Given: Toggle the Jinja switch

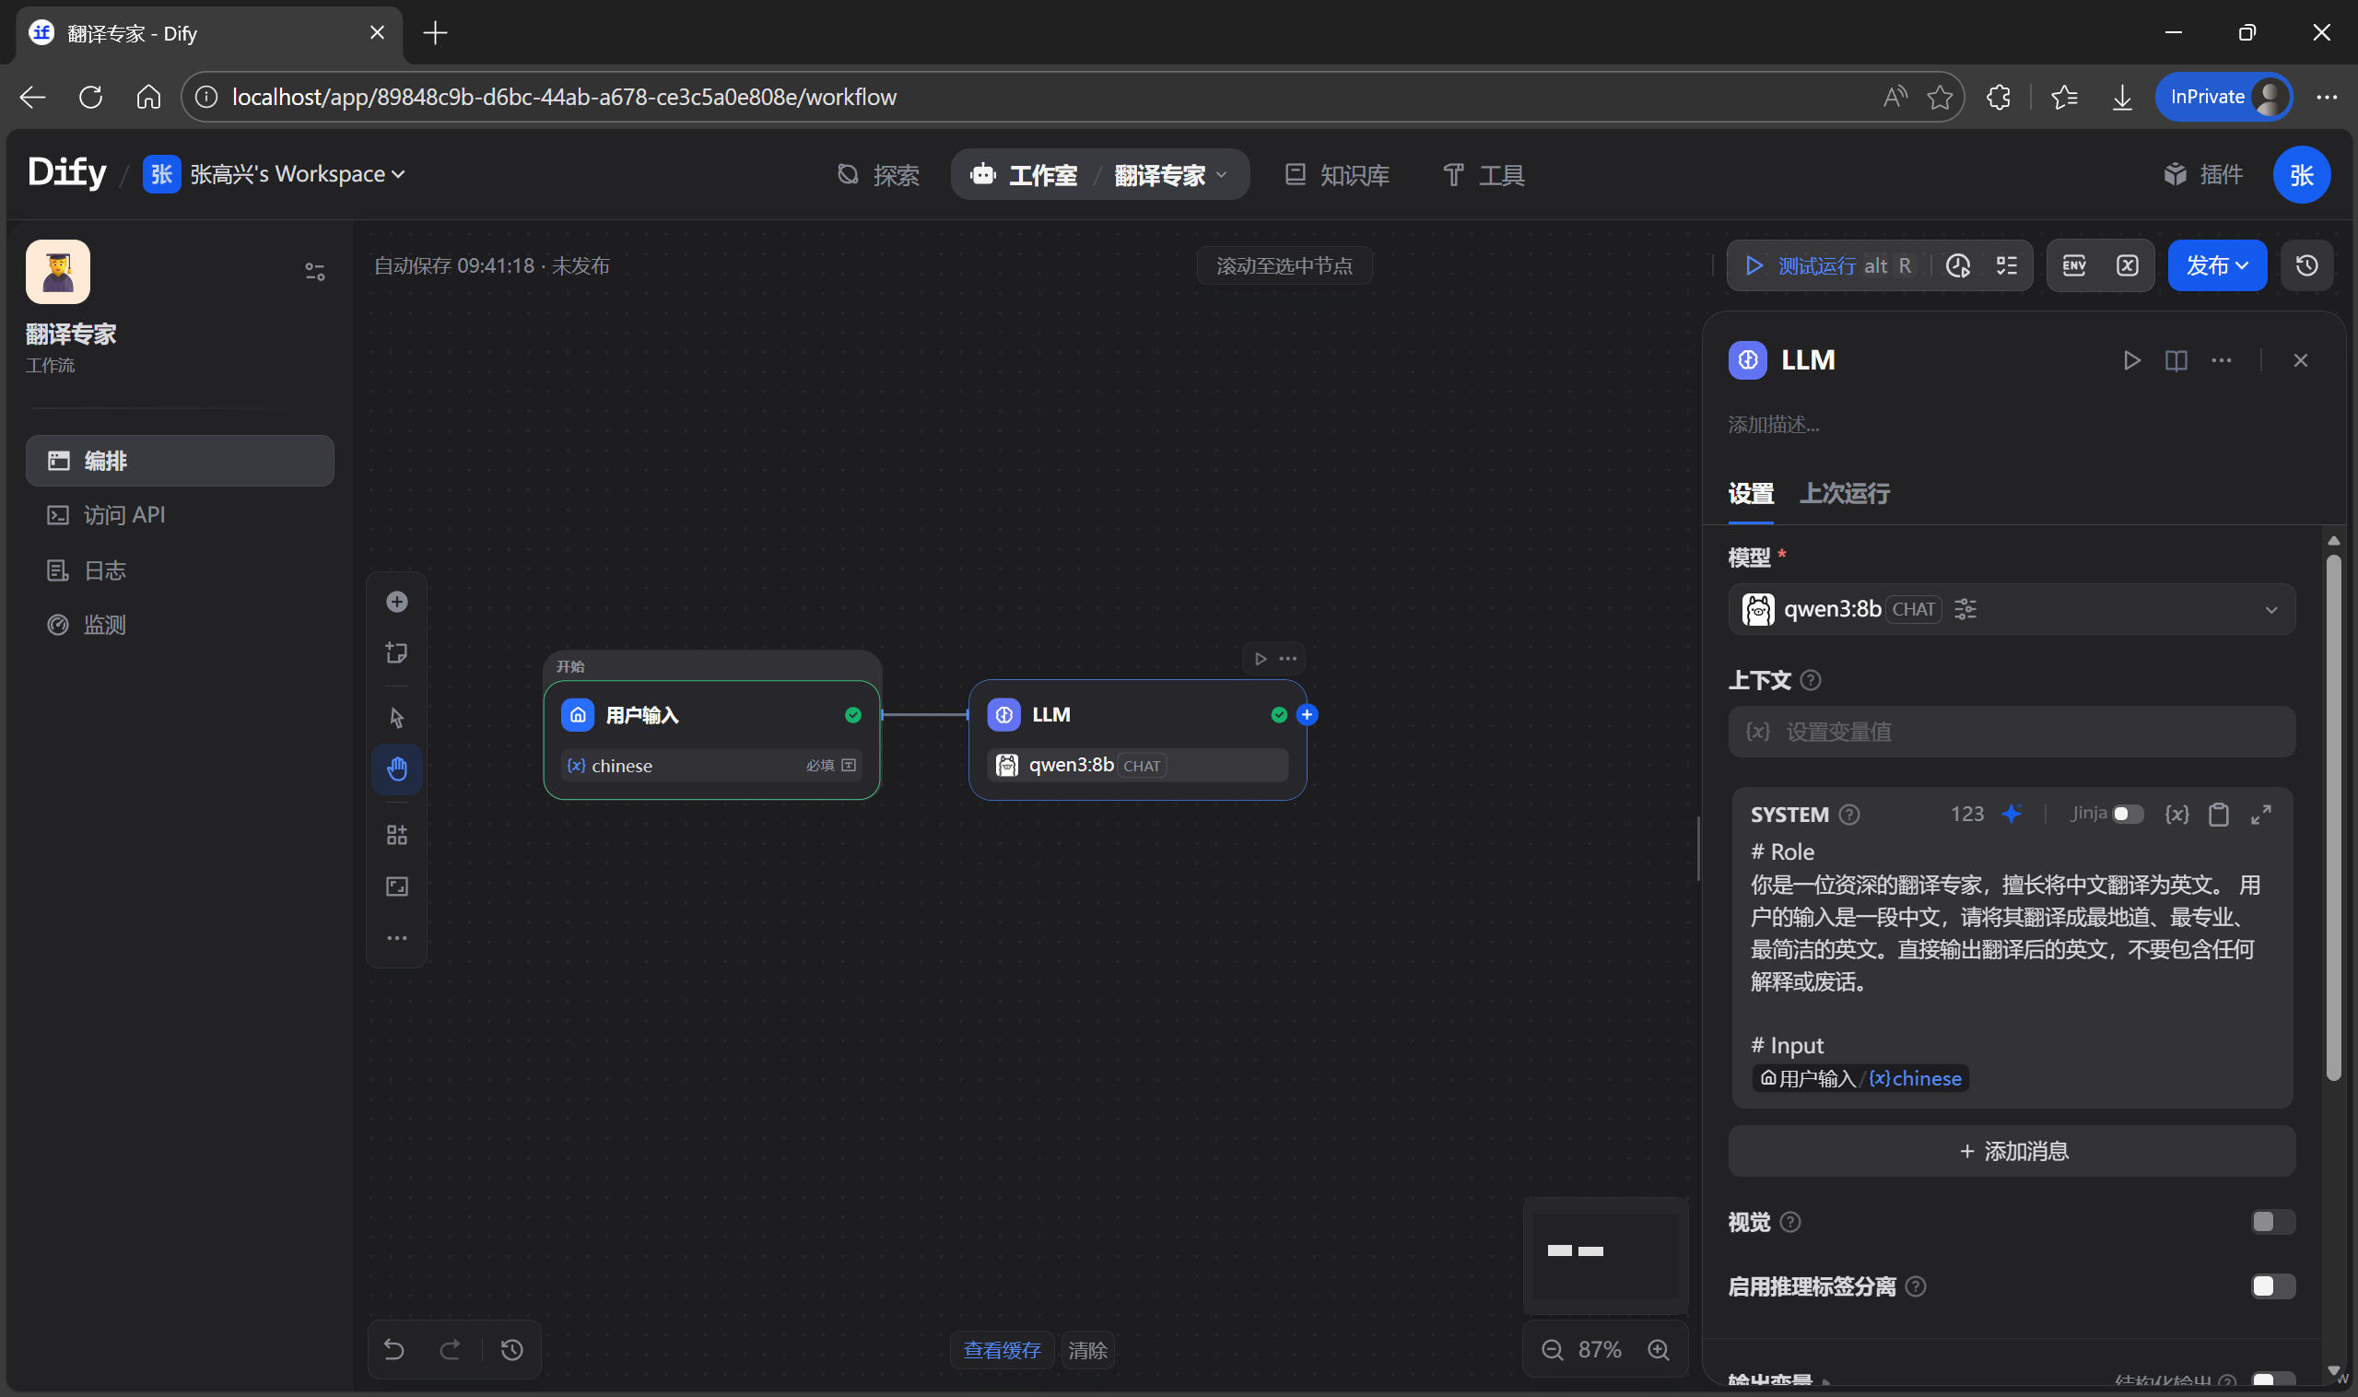Looking at the screenshot, I should [2128, 815].
